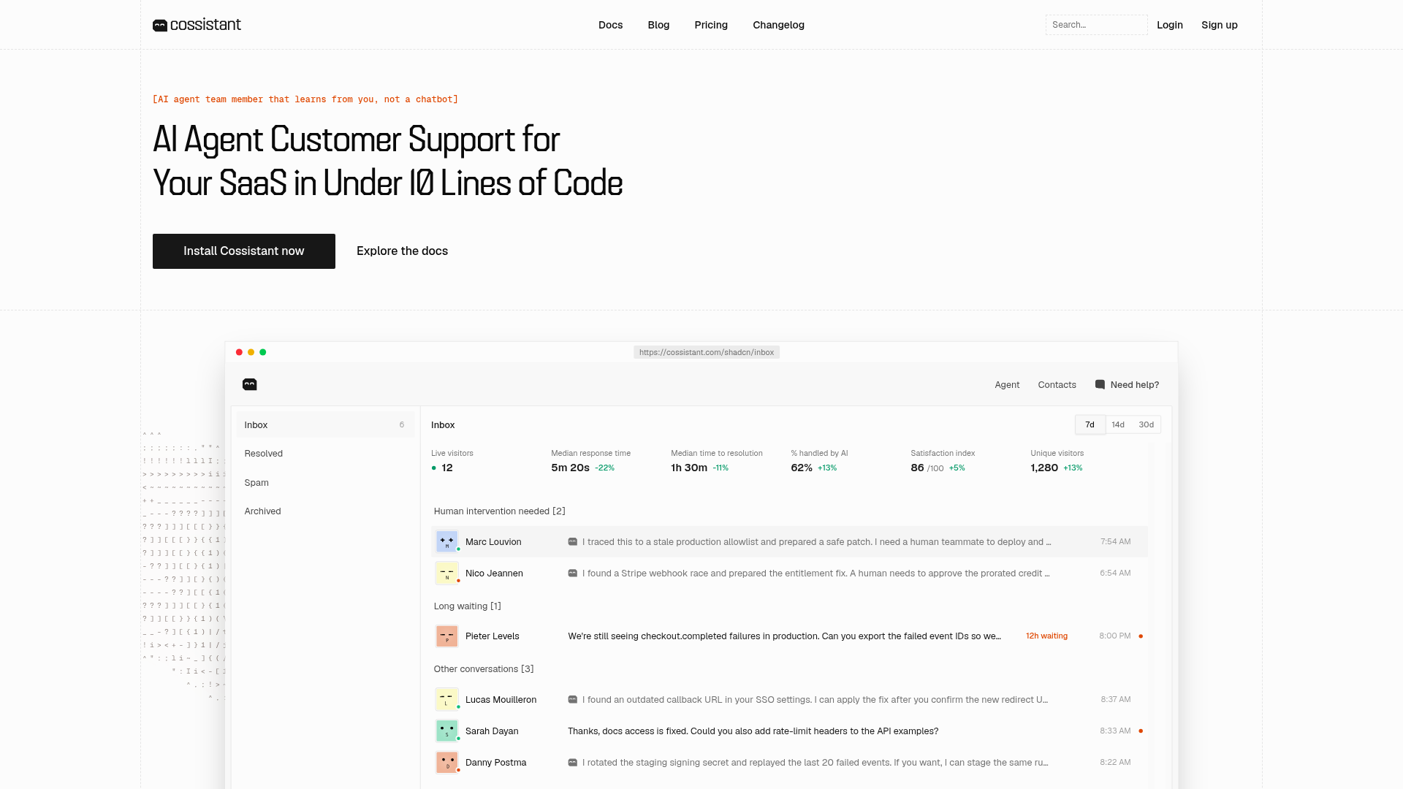The height and width of the screenshot is (789, 1403).
Task: Click the Need help? chat icon
Action: (1100, 385)
